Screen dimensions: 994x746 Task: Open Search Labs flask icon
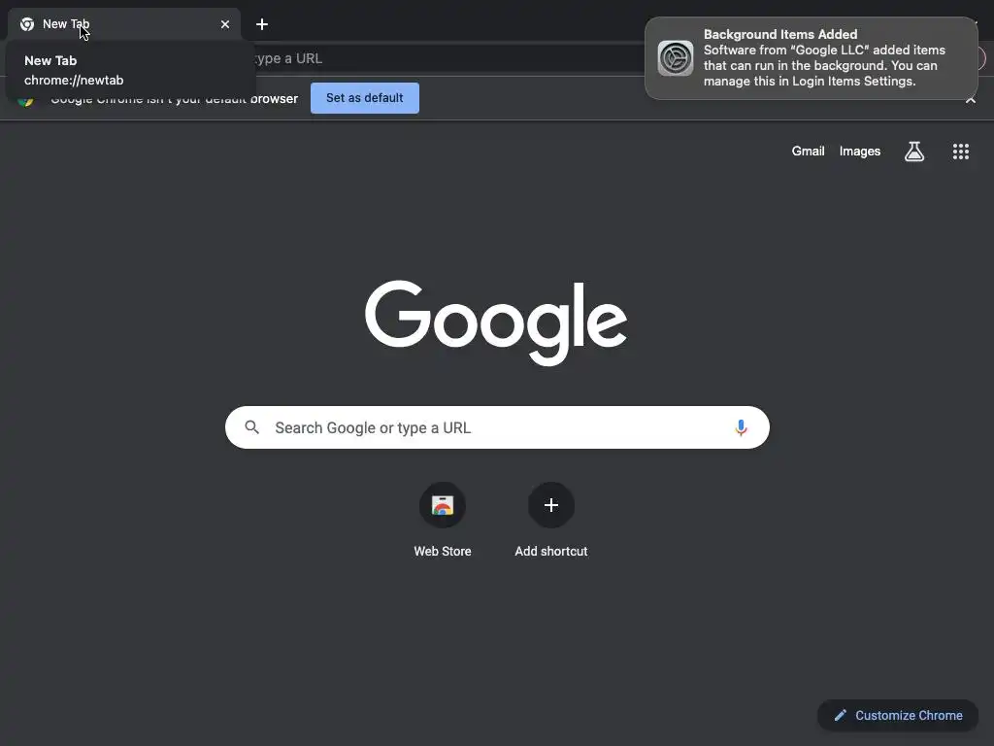pos(914,151)
